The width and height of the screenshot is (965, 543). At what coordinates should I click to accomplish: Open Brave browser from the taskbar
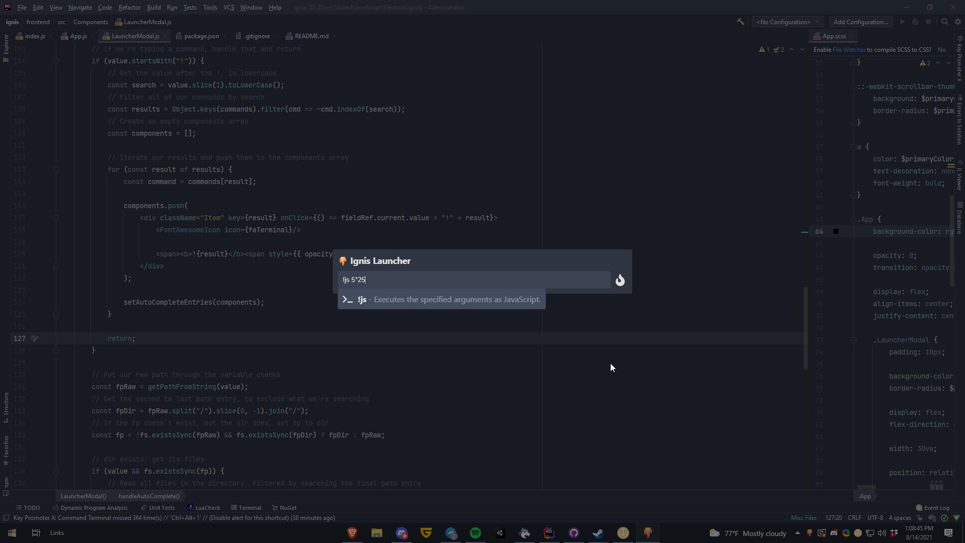click(x=352, y=533)
